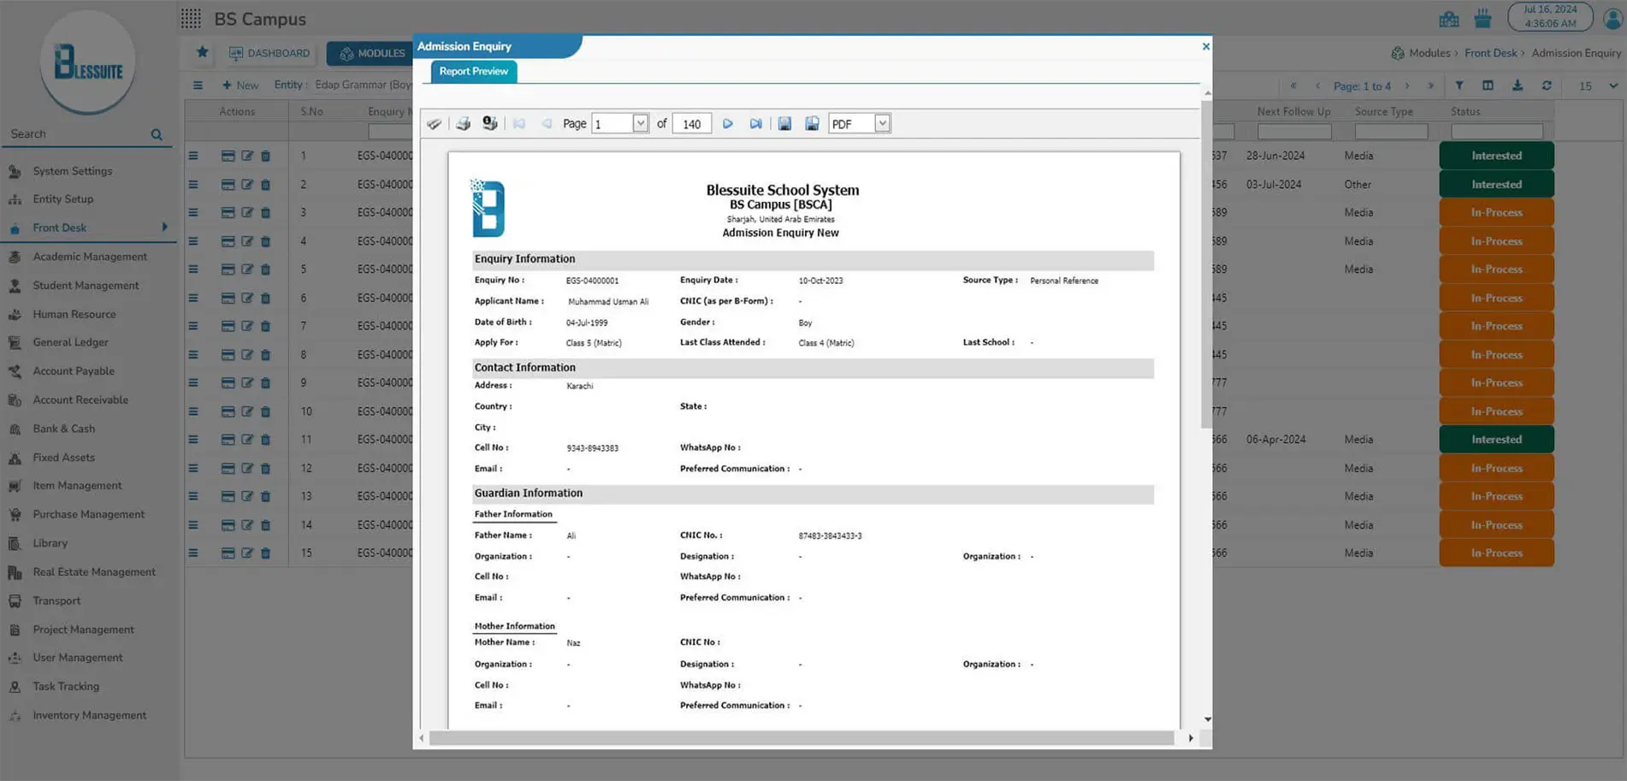1627x781 pixels.
Task: Click edit icon for row 3
Action: (247, 213)
